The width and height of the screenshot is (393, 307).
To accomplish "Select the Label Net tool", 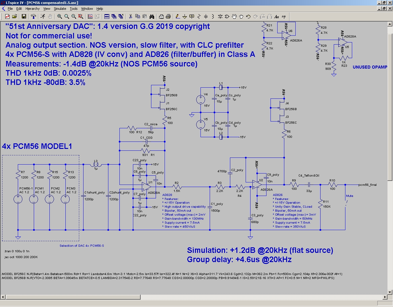I will (192, 16).
